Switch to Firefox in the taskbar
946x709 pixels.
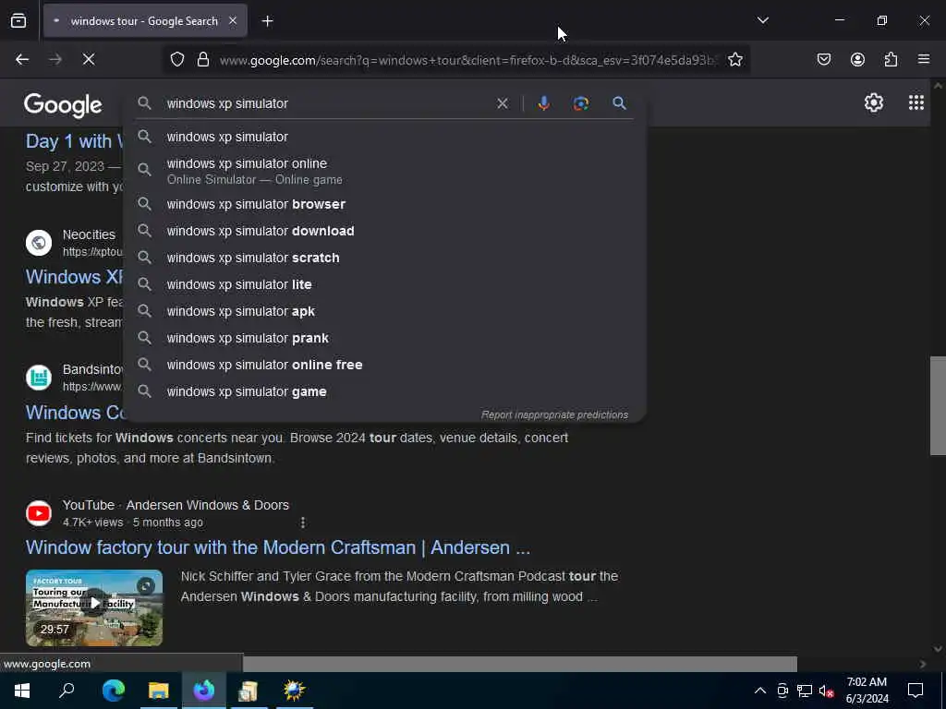[204, 691]
